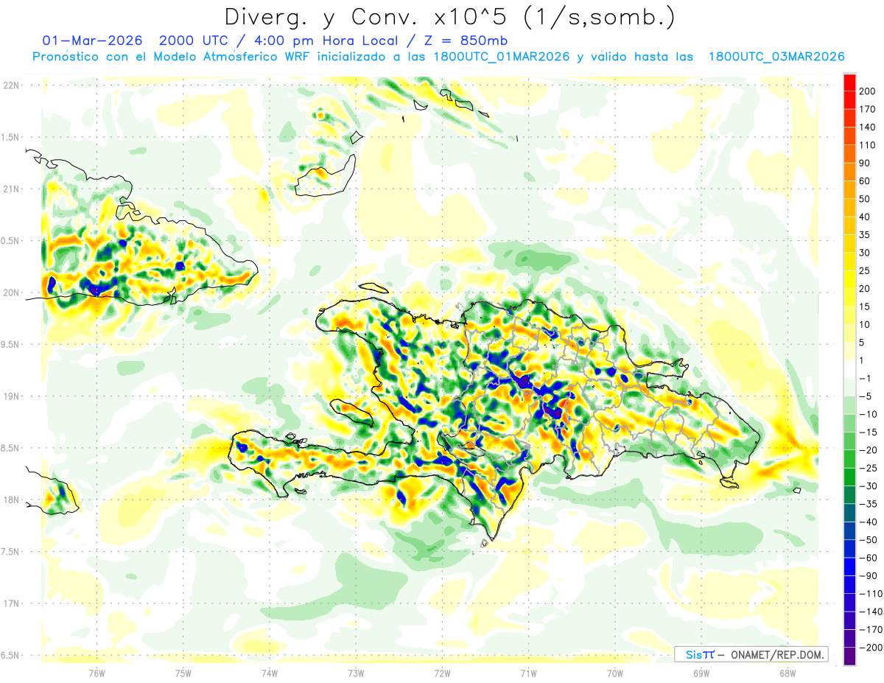Click the positive '50' colorbar label
The image size is (884, 683).
(x=865, y=199)
